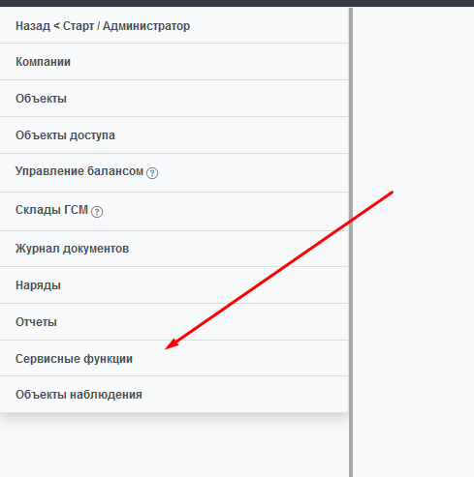Click the empty area below Объекты наблюдения
Image resolution: width=474 pixels, height=477 pixels.
tap(174, 447)
